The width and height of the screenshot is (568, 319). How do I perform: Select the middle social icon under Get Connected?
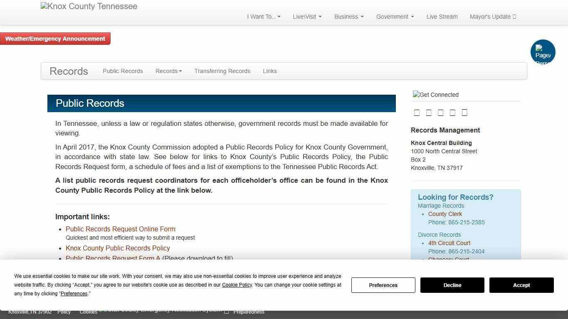[x=441, y=112]
